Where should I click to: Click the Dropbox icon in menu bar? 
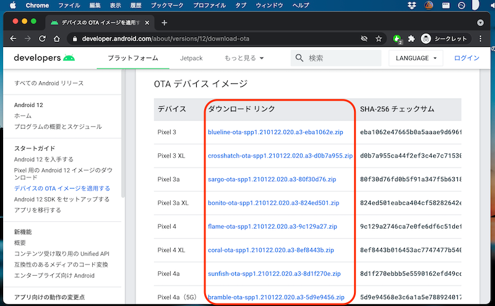pos(412,6)
